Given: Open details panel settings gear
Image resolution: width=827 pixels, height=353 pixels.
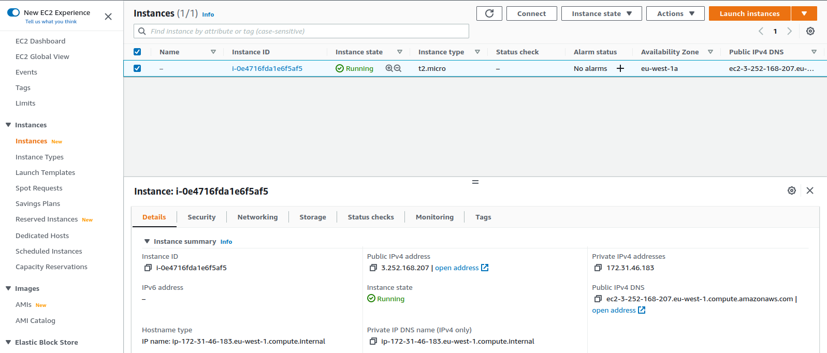Looking at the screenshot, I should 791,190.
